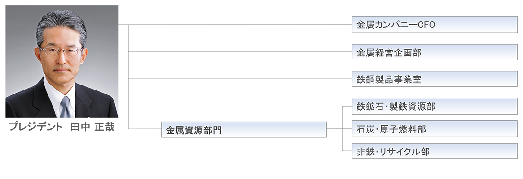
Task: Click the connector line leading to 鉄鋼製品事業室
Action: coord(238,78)
